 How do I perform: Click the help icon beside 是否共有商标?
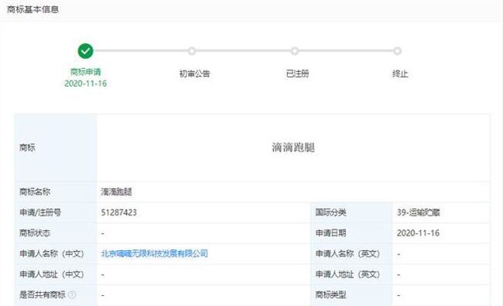(72, 294)
